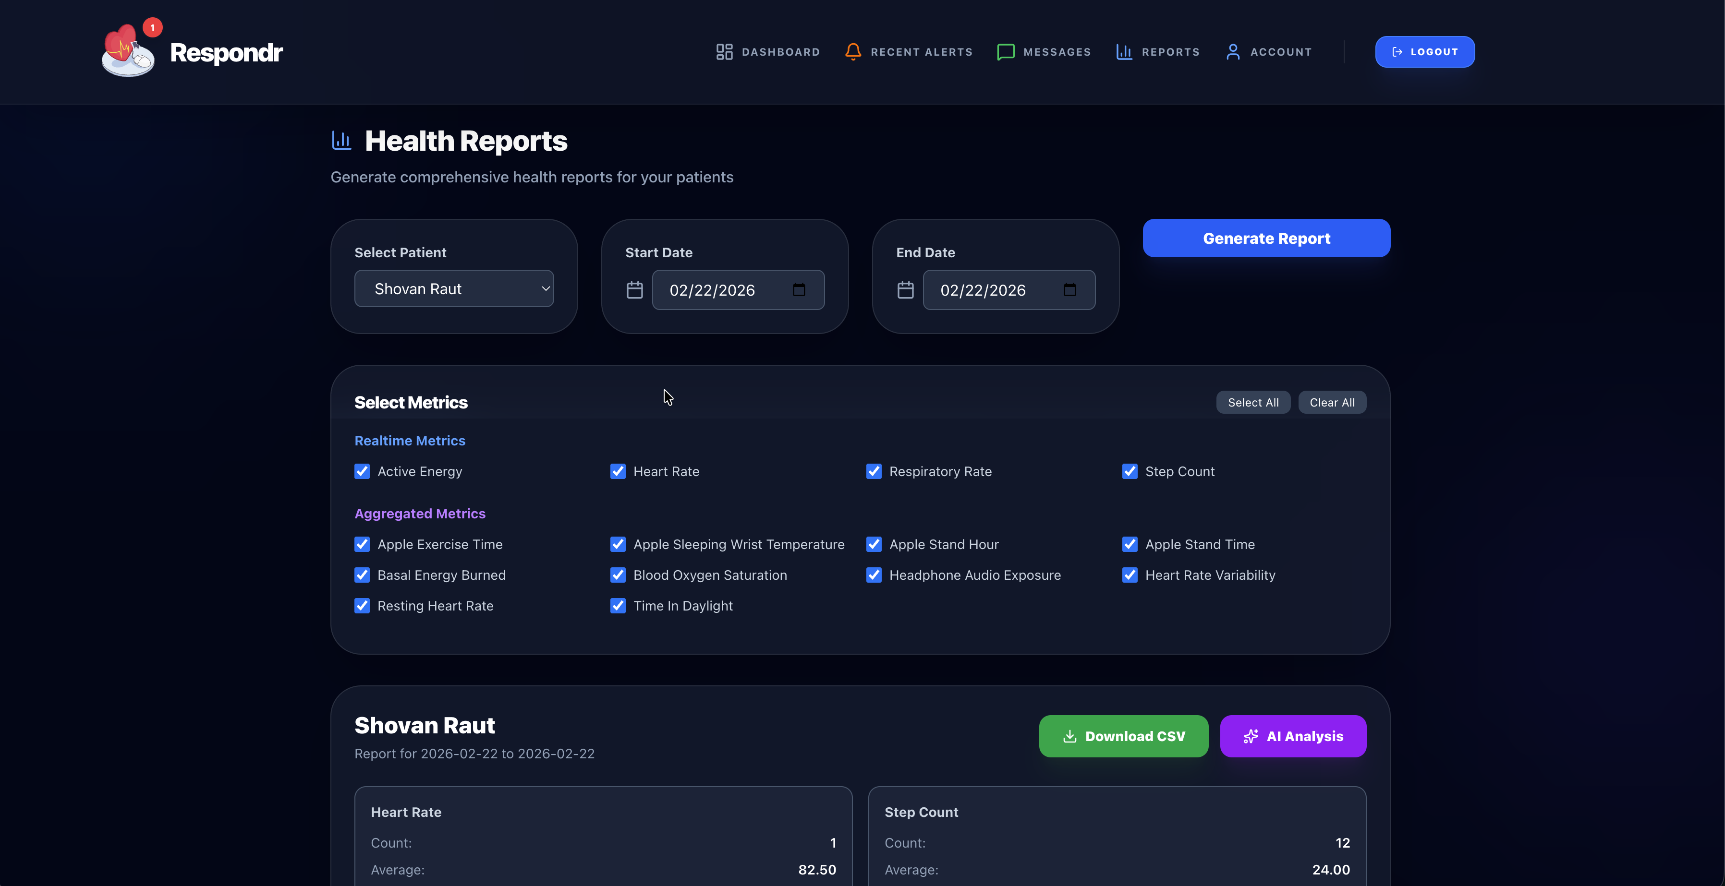Run the AI Analysis button
Viewport: 1725px width, 886px height.
[1292, 736]
